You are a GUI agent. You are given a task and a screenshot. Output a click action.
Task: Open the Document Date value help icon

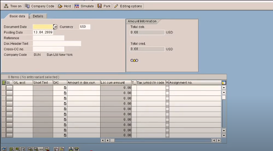tap(55, 27)
